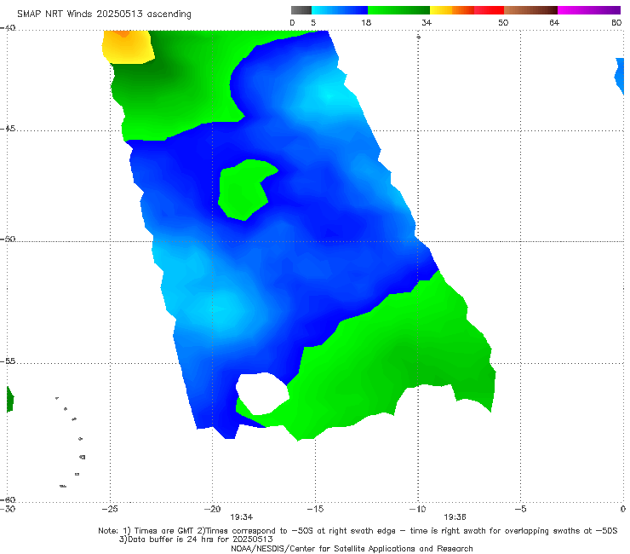Image resolution: width=630 pixels, height=554 pixels.
Task: Click the color bar scale label '50'
Action: (503, 22)
